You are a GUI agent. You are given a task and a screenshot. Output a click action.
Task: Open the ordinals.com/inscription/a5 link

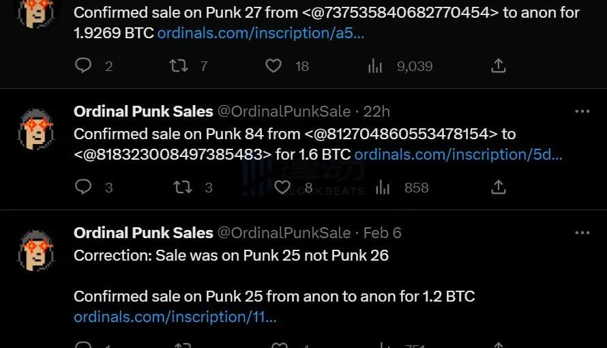(261, 33)
